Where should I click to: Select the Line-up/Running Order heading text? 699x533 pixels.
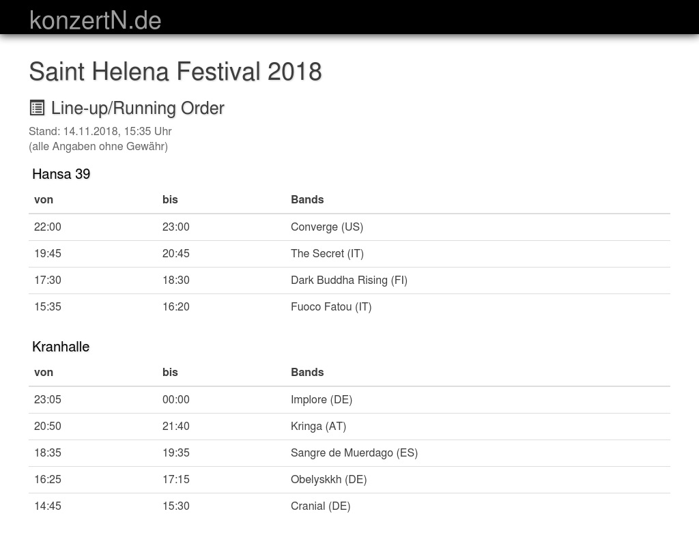[x=137, y=108]
